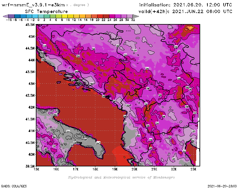The width and height of the screenshot is (243, 188).
Task: Click the '42.5N' latitude axis label
Action: point(30,95)
